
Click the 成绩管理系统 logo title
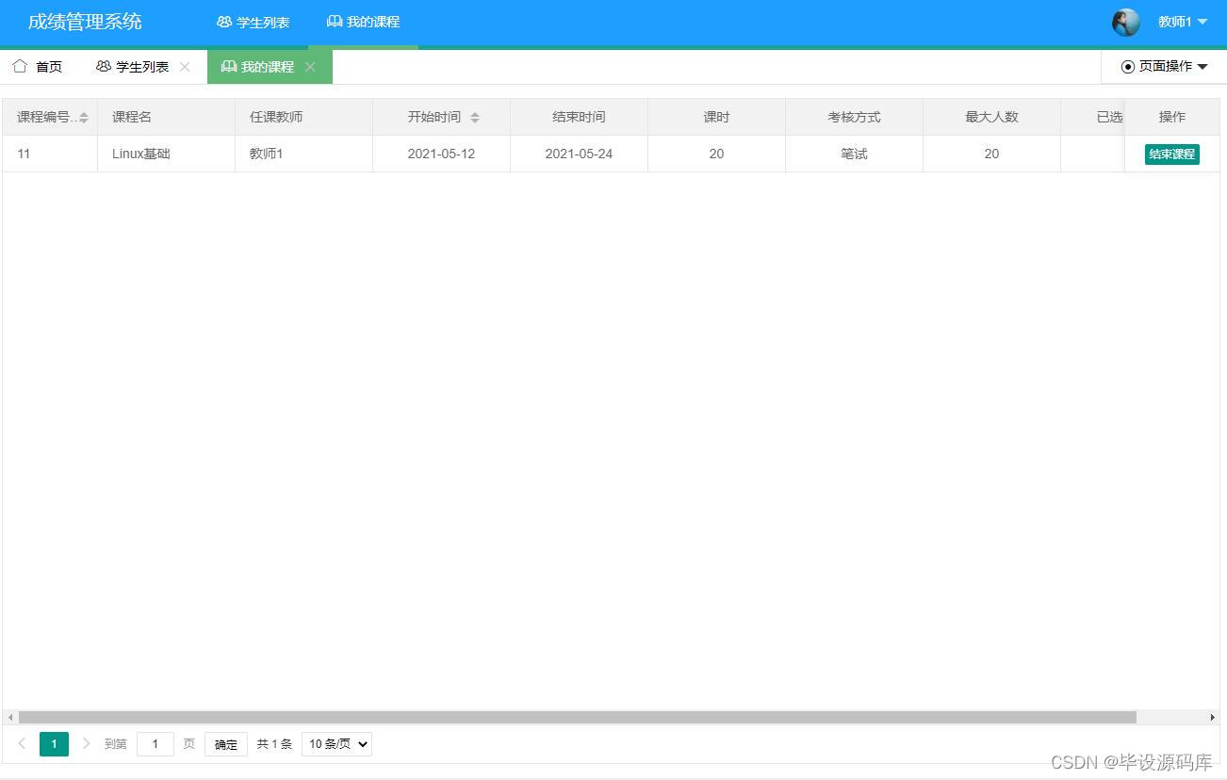(x=85, y=22)
